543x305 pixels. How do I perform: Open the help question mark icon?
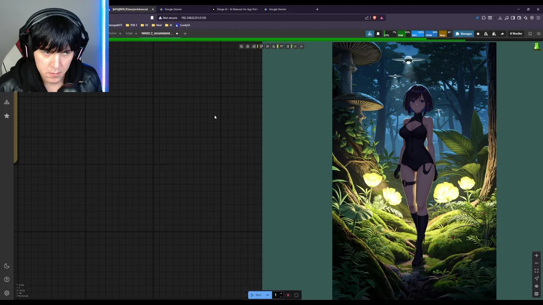pyautogui.click(x=7, y=280)
